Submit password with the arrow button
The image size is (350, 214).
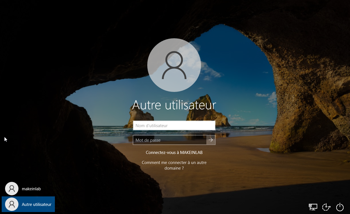211,140
